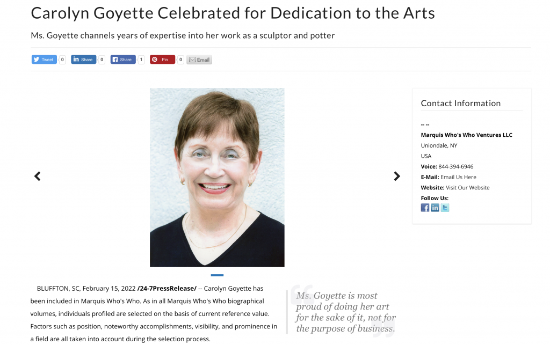Select the blue slide indicator below photo
Image resolution: width=550 pixels, height=345 pixels.
click(217, 275)
